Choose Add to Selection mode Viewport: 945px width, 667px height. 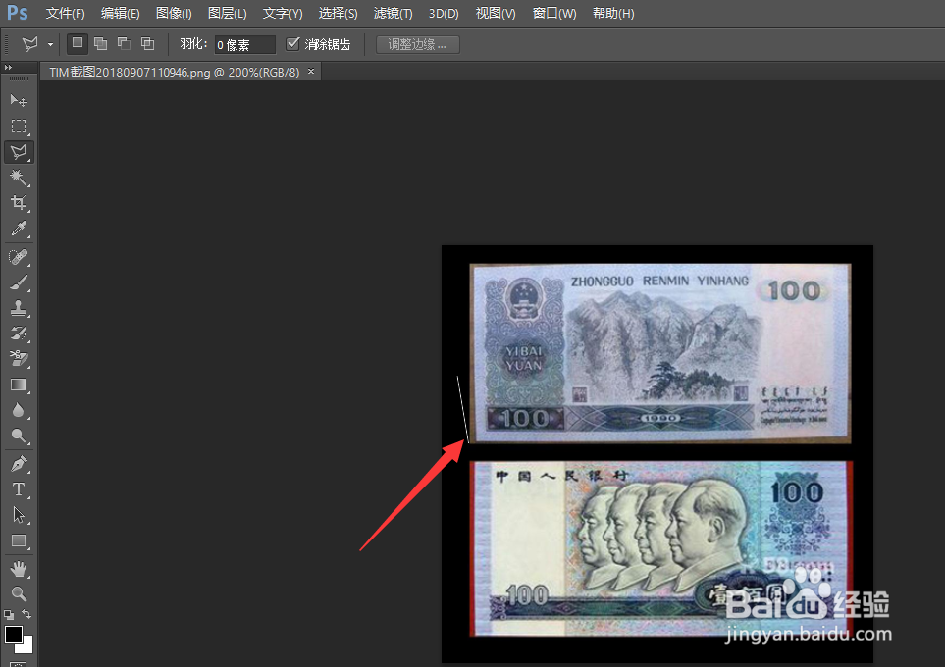pyautogui.click(x=101, y=43)
